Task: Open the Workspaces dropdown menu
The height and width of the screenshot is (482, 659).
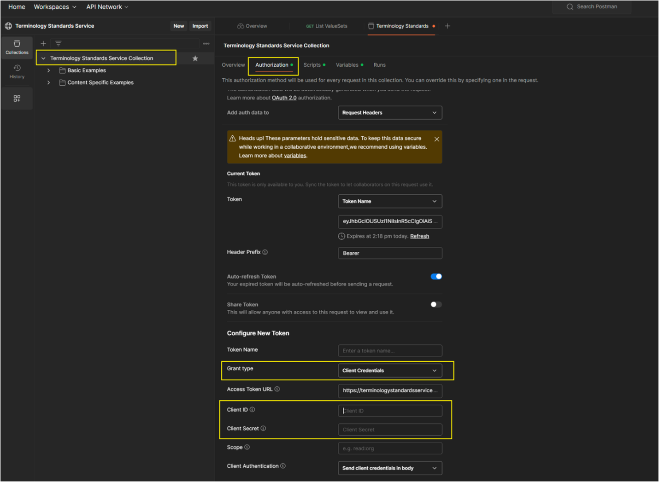Action: coord(55,7)
